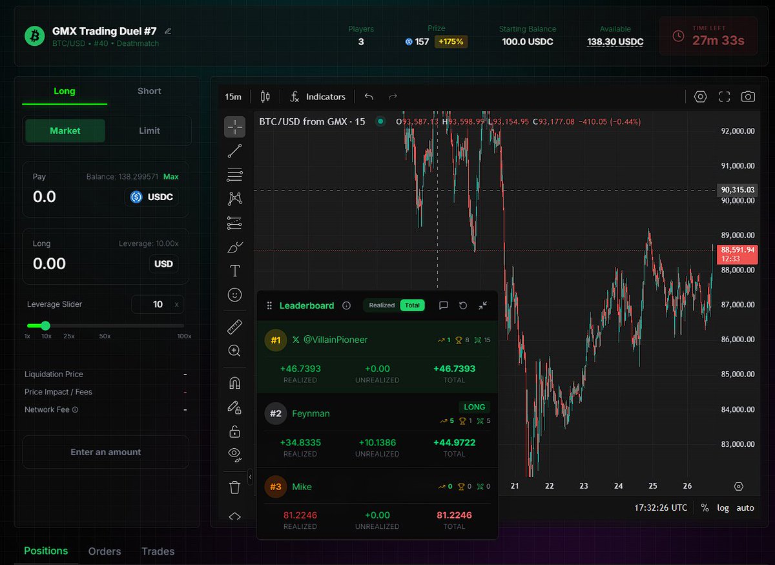Switch to the Long tab

coord(65,91)
